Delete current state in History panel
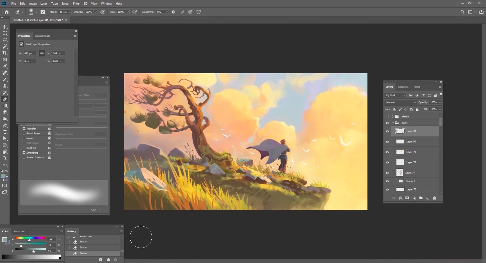 pos(116,260)
